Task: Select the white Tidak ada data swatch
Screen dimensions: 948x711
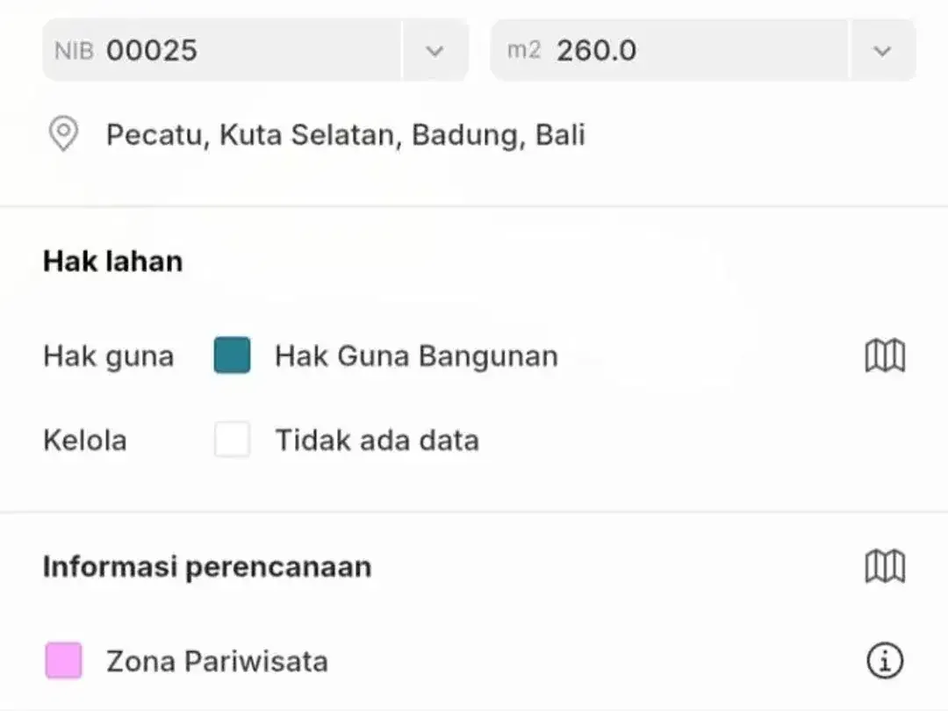Action: pyautogui.click(x=232, y=440)
